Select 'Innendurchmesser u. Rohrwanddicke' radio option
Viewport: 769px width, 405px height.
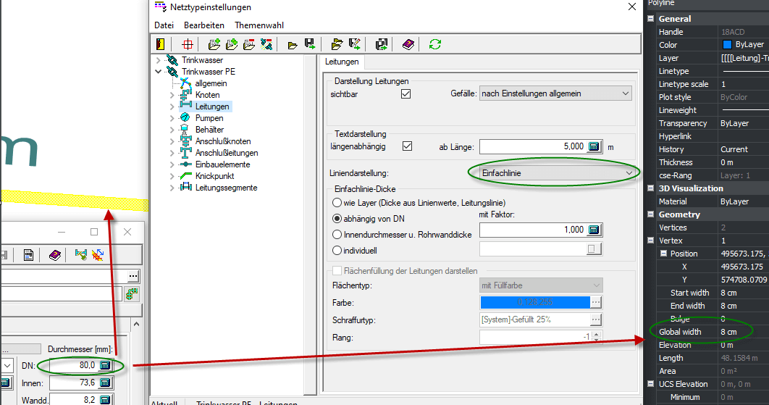pyautogui.click(x=337, y=234)
